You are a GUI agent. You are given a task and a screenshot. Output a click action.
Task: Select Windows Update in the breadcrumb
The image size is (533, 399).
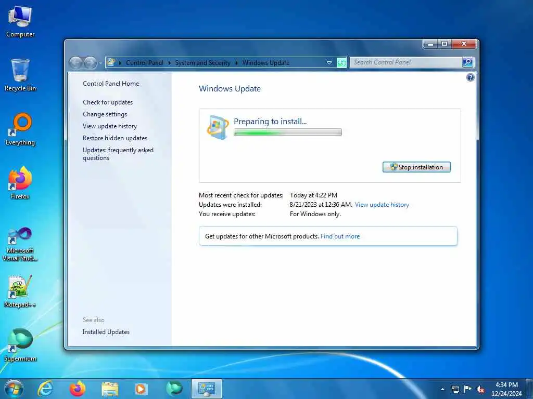click(x=266, y=63)
